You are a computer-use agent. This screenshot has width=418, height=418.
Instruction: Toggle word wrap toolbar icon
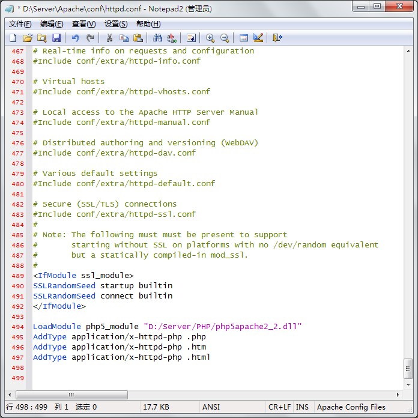[x=191, y=38]
